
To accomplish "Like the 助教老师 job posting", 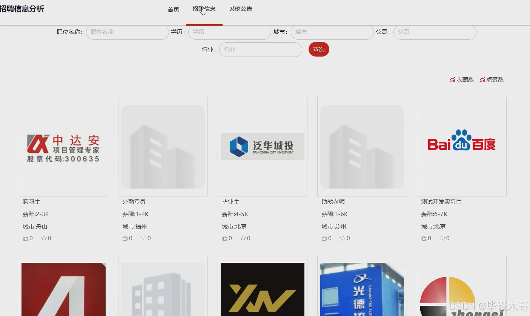I will (x=324, y=238).
